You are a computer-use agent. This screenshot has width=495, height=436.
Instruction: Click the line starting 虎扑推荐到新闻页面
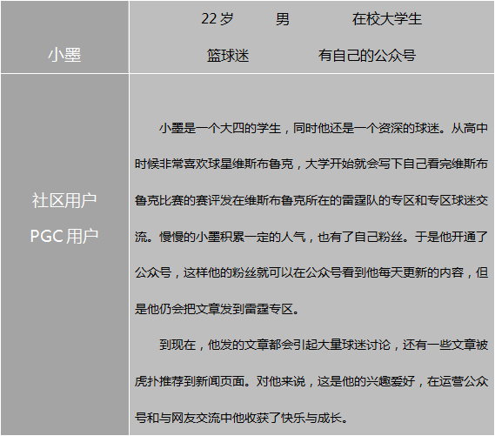311,381
